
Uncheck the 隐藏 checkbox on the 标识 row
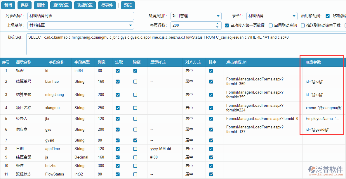(x=135, y=70)
